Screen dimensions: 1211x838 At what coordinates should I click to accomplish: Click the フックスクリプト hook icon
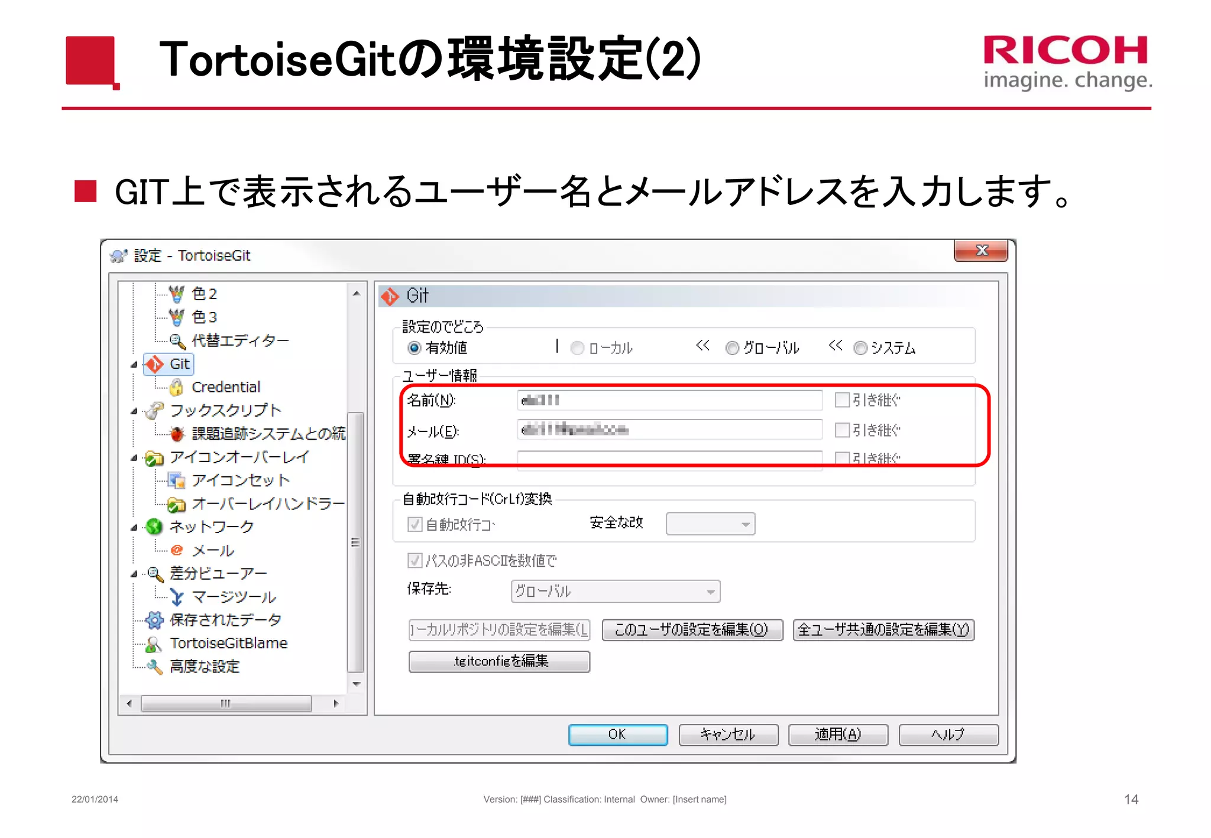(155, 410)
